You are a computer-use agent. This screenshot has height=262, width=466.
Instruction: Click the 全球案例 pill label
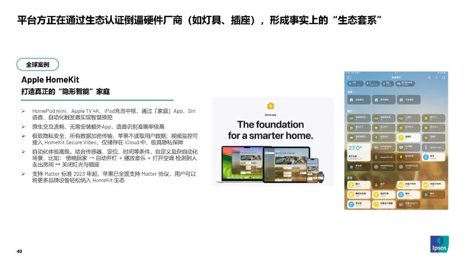pyautogui.click(x=38, y=64)
